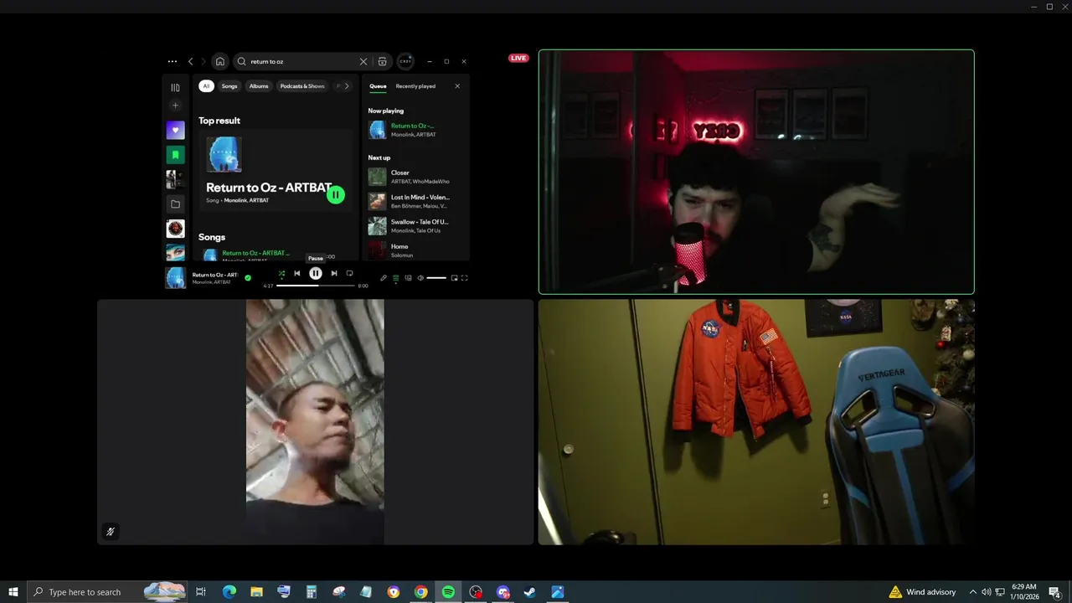The image size is (1072, 603).
Task: Open the playlist folder in sidebar
Action: 175,204
